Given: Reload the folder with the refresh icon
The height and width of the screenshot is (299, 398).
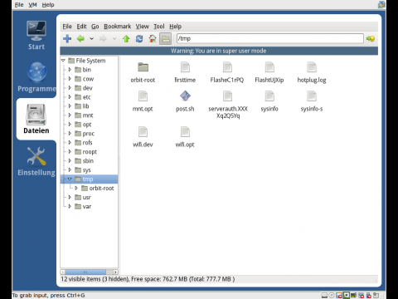Looking at the screenshot, I should (139, 39).
